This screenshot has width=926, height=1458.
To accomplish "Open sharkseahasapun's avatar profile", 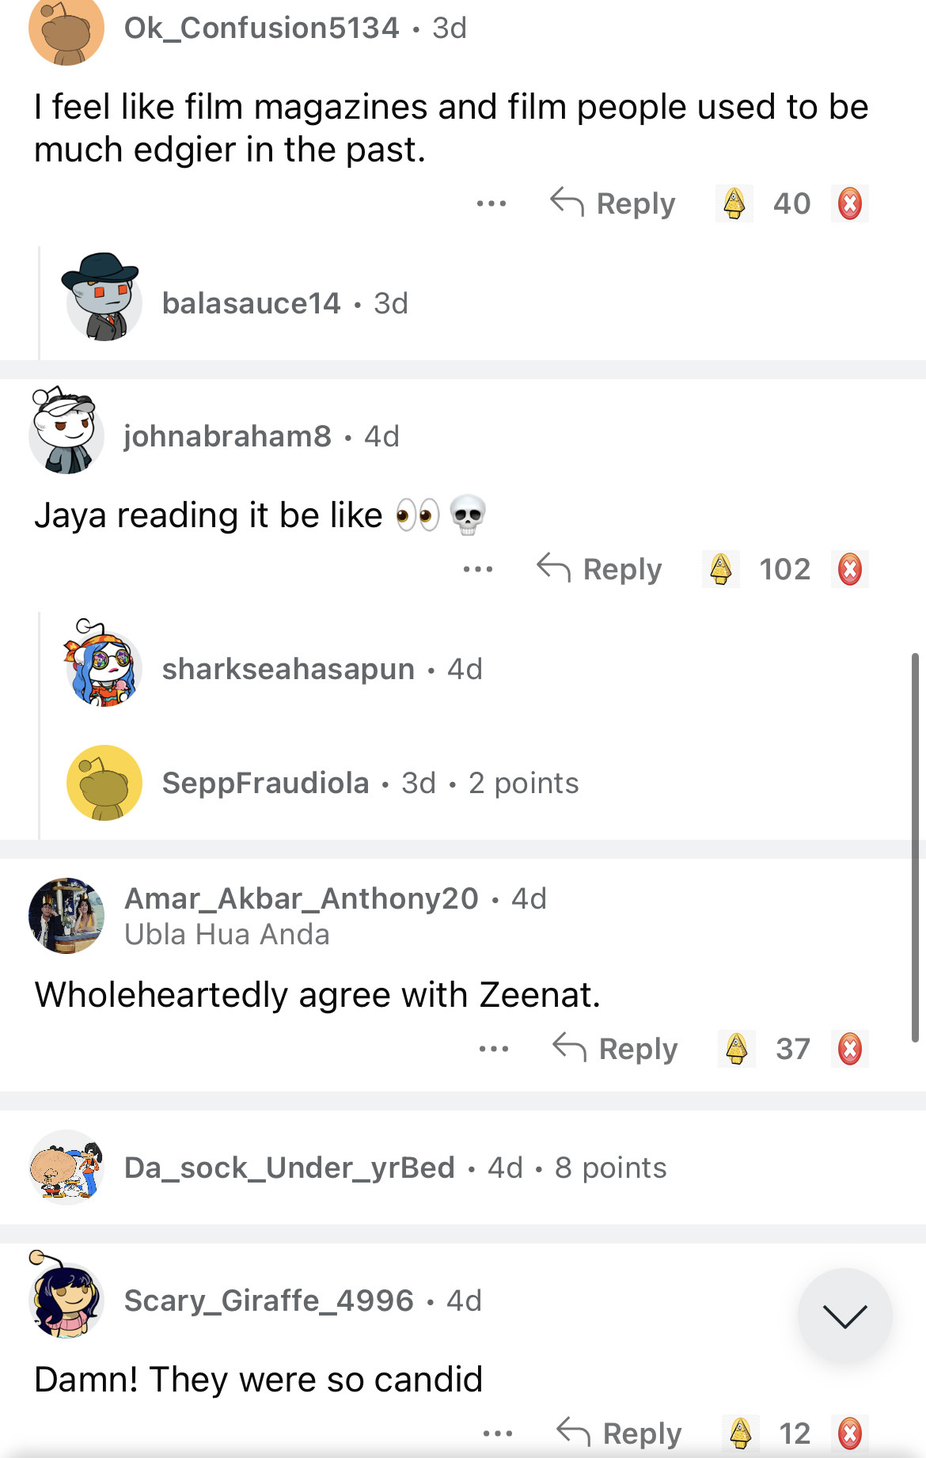I will tap(104, 667).
